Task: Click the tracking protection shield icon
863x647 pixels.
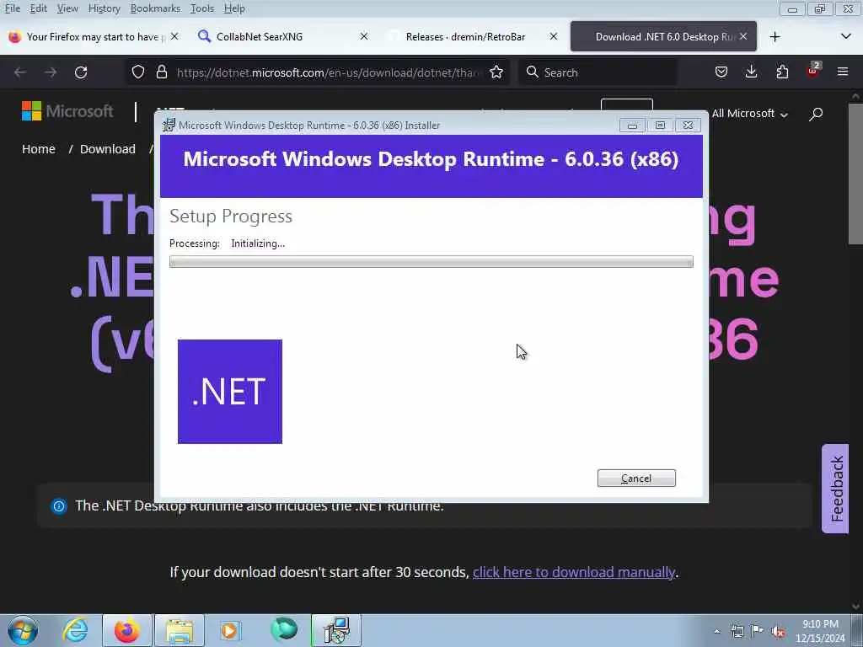Action: coord(138,72)
